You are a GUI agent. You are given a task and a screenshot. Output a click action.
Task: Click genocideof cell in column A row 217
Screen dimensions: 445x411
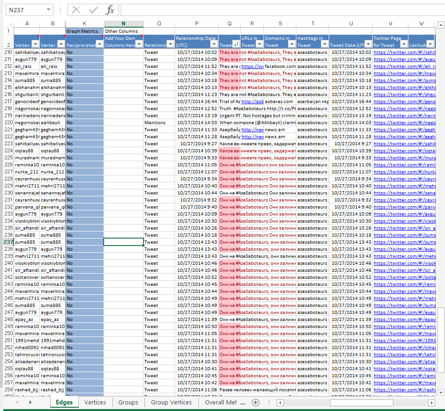pos(27,102)
